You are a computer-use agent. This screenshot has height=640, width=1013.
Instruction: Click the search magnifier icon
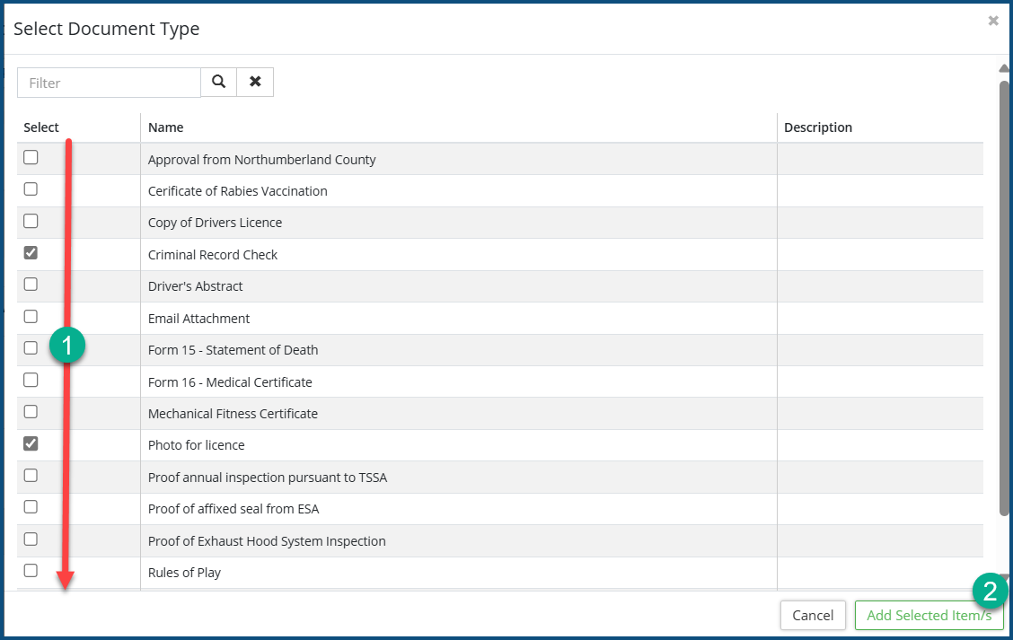coord(218,82)
